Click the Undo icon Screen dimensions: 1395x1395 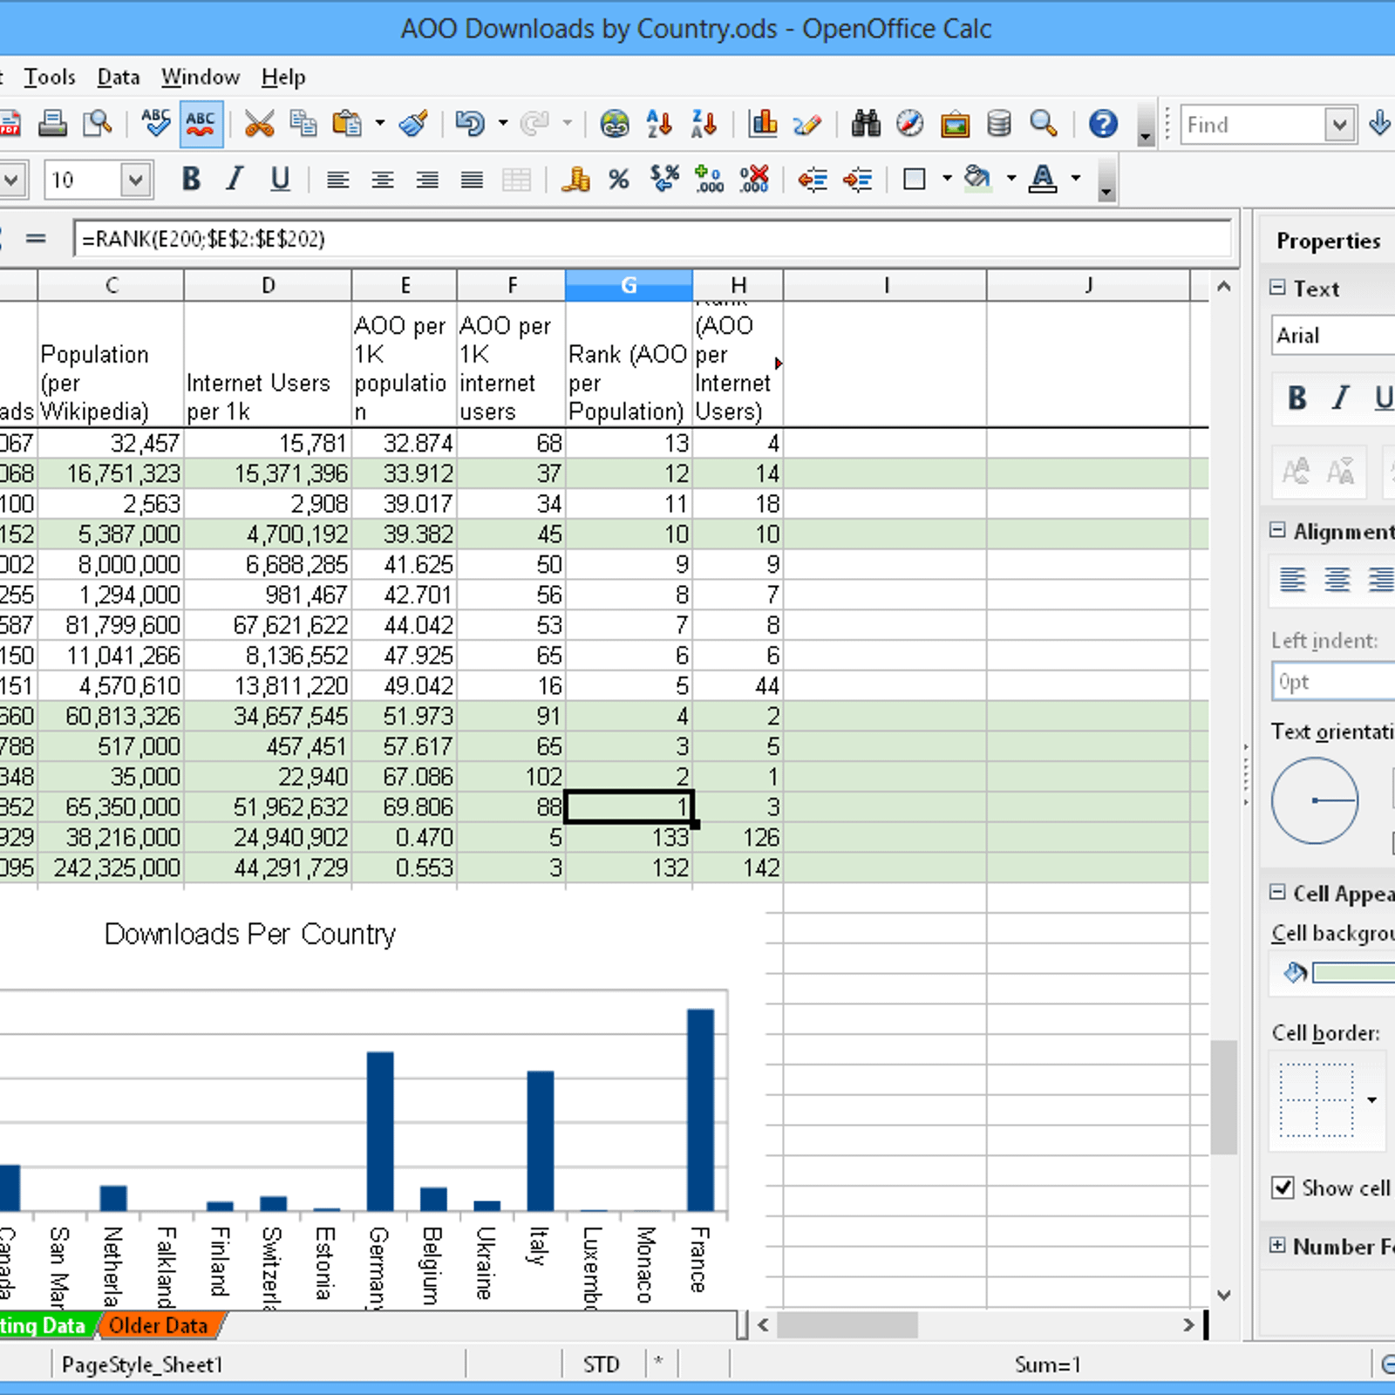click(x=471, y=124)
